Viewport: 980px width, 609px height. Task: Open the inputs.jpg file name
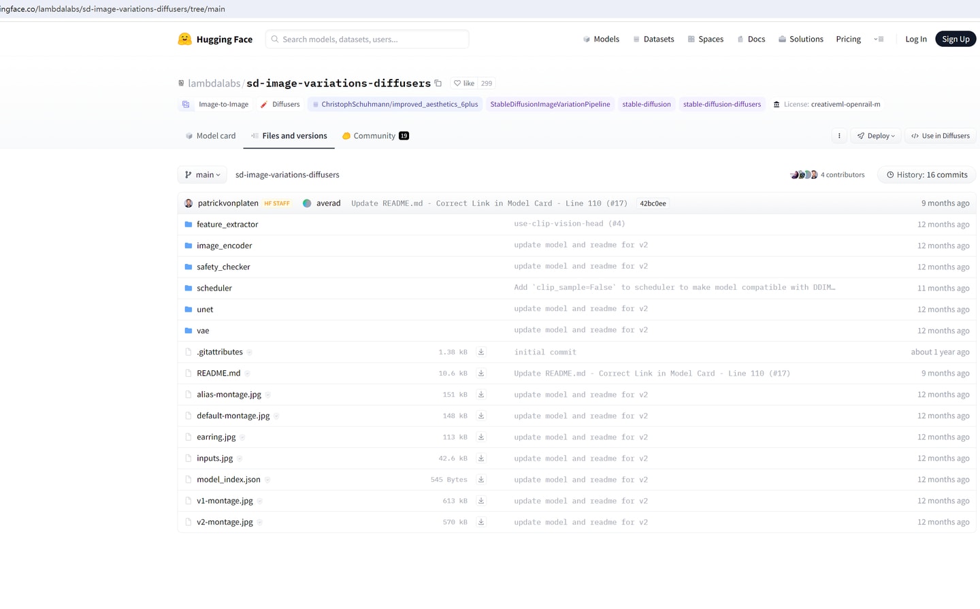click(215, 459)
